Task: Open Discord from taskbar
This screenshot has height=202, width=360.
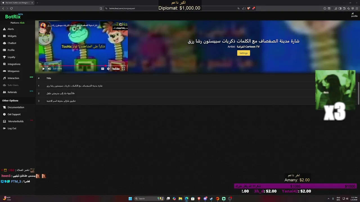Action: coord(205,199)
